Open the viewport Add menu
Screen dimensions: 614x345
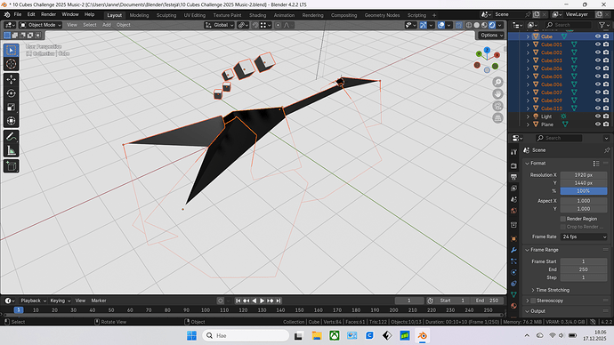[107, 25]
